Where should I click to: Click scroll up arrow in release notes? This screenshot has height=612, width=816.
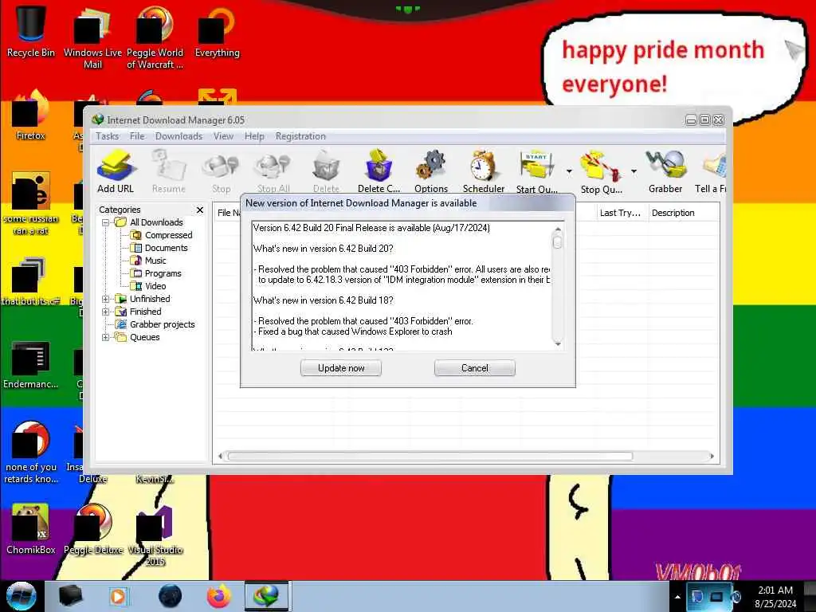(557, 229)
